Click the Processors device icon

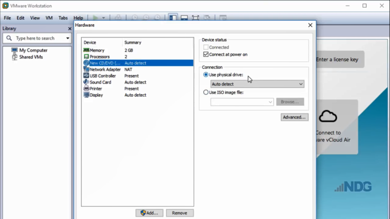pyautogui.click(x=86, y=57)
